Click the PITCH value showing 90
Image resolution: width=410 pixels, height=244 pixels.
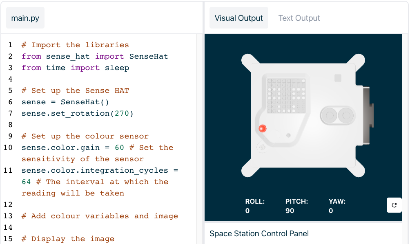coord(291,211)
